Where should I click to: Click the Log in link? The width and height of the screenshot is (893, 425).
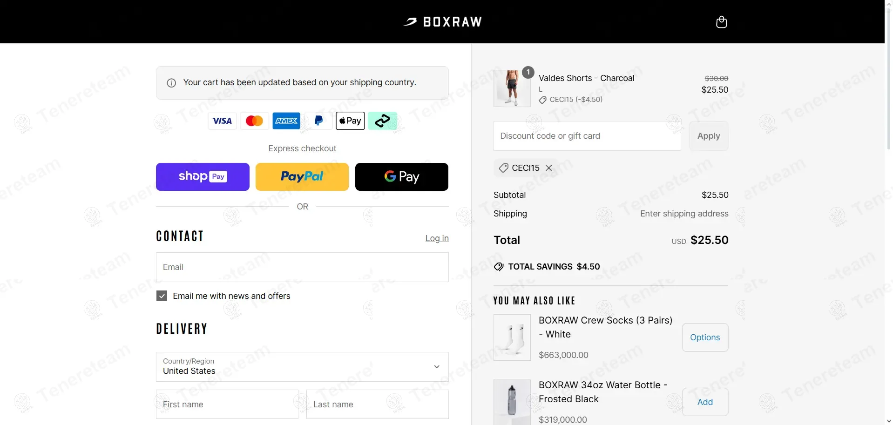[437, 238]
